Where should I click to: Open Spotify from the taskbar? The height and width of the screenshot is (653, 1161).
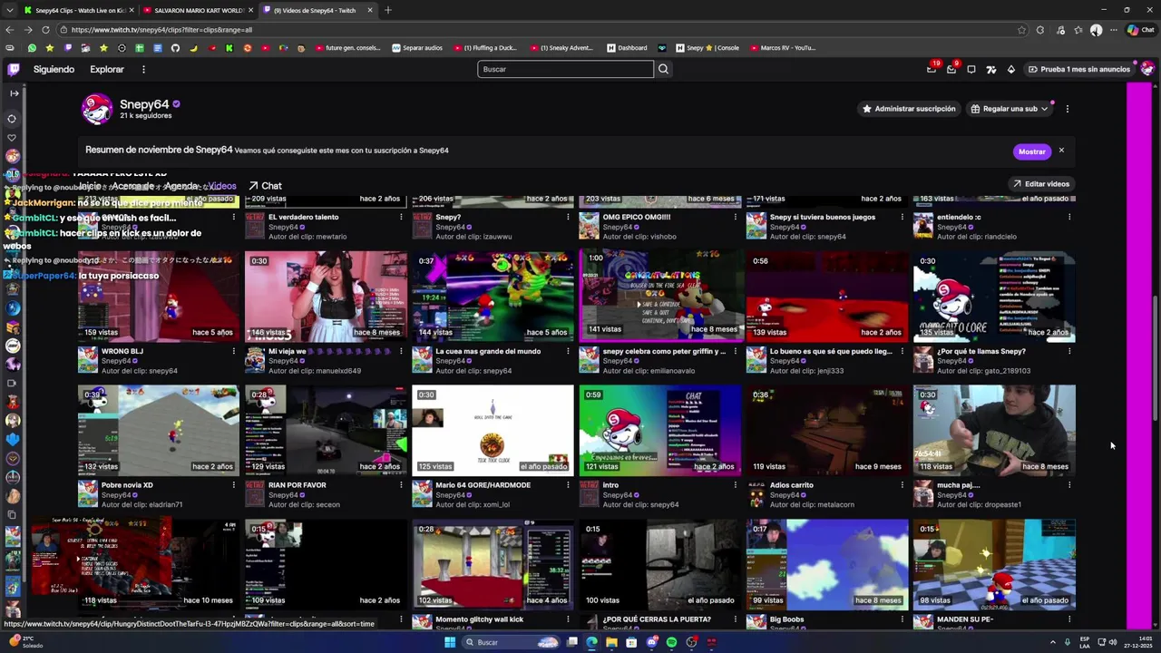click(x=671, y=642)
